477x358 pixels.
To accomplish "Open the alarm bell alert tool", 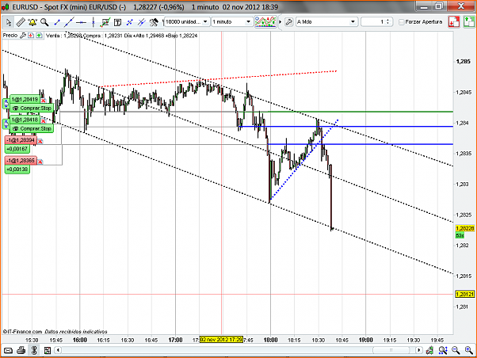I will point(32,22).
